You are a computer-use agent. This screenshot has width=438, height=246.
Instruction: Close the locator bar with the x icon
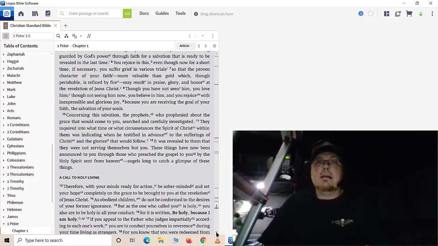(215, 46)
